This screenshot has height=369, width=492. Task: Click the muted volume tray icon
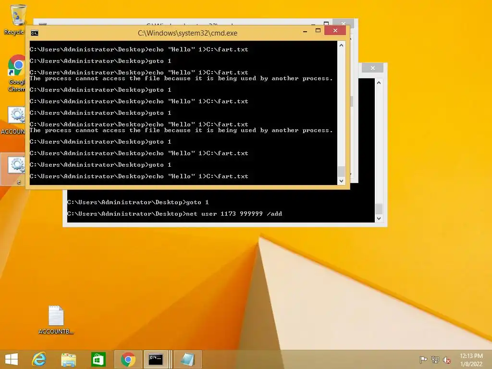447,359
